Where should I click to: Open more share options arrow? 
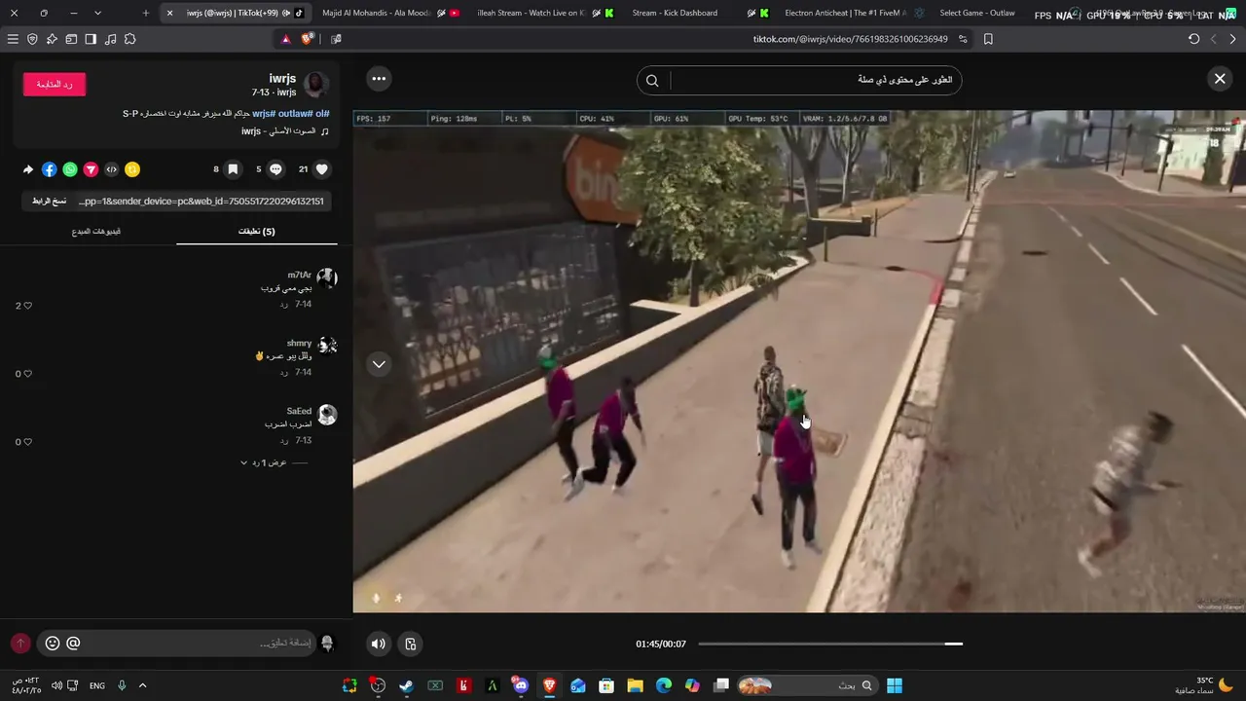[28, 169]
